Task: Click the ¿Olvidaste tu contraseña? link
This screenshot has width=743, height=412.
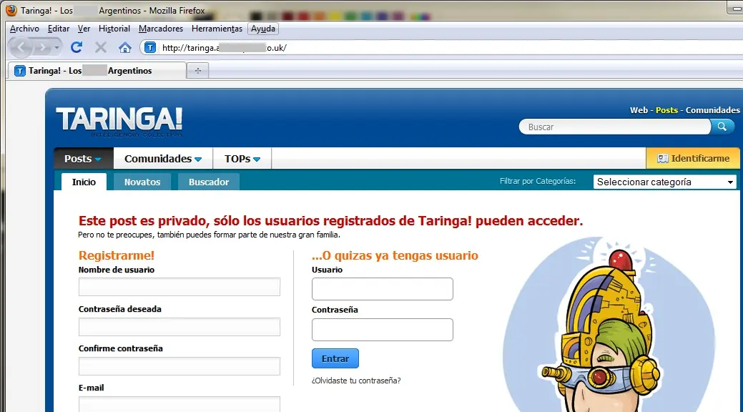Action: point(356,381)
